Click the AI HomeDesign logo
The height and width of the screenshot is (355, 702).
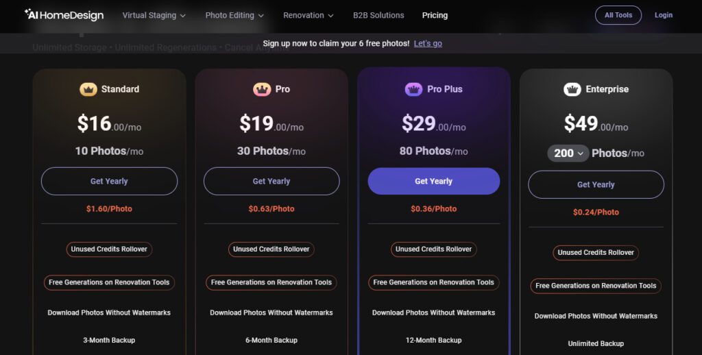pyautogui.click(x=64, y=15)
